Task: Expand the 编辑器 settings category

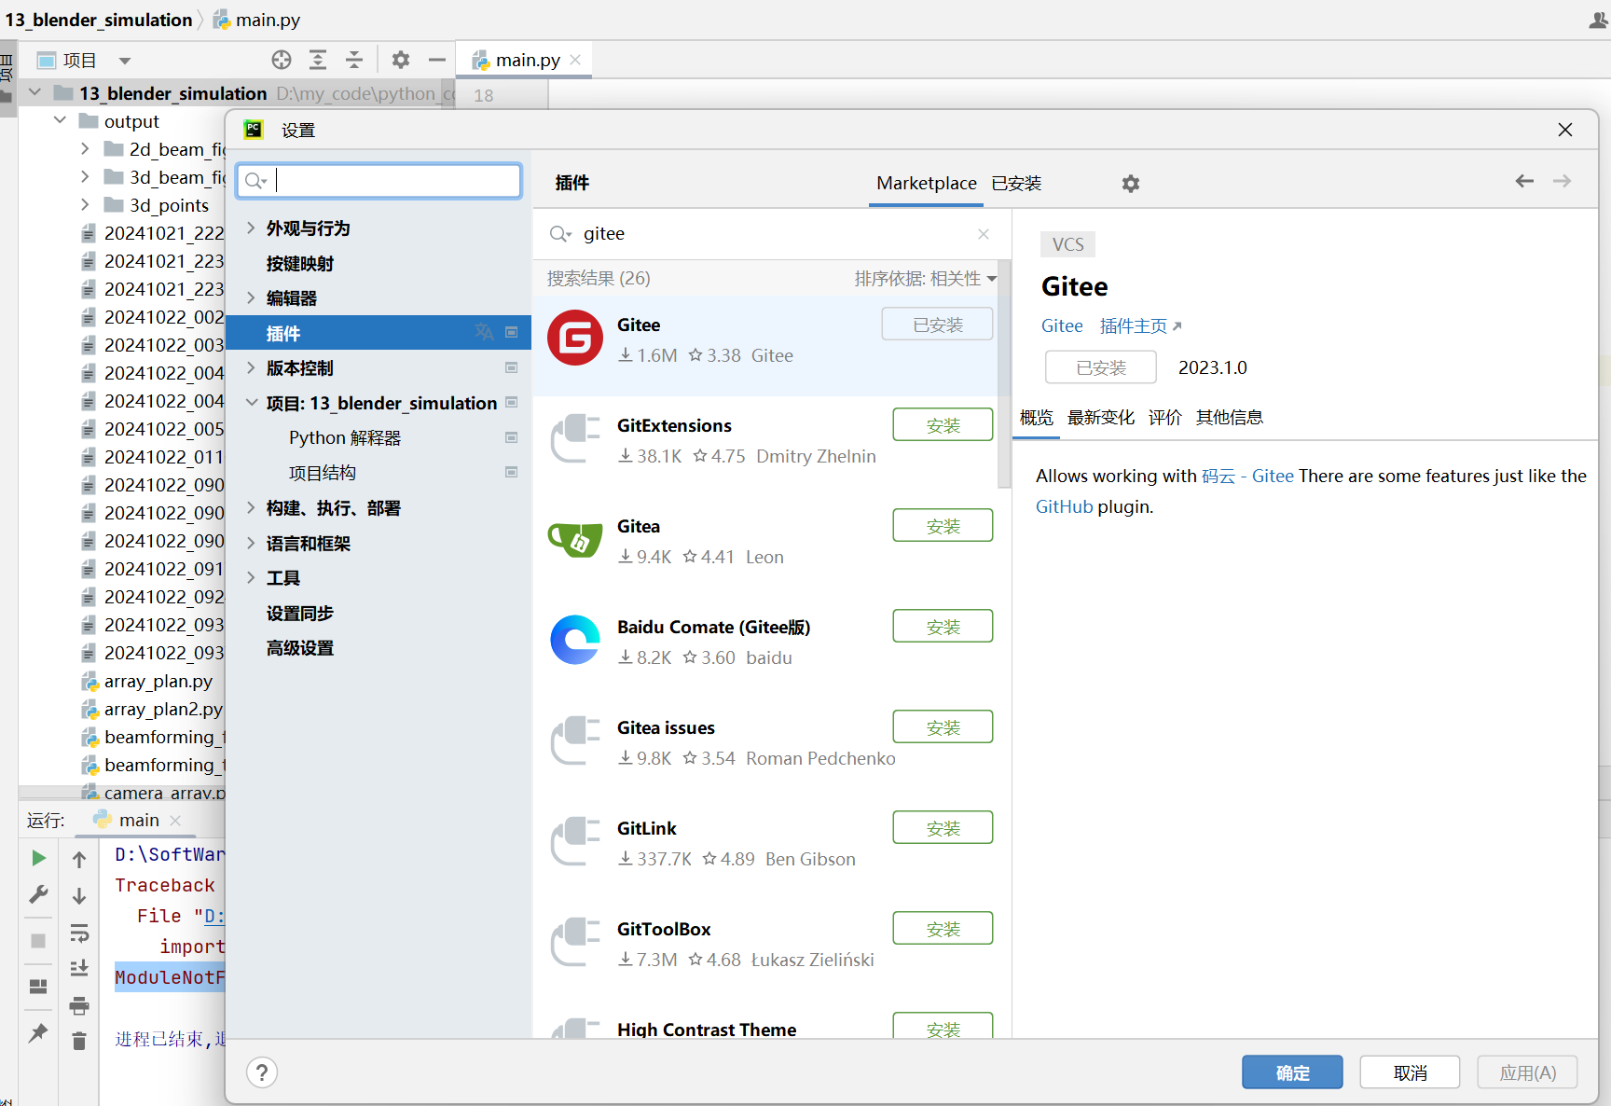Action: [x=251, y=297]
